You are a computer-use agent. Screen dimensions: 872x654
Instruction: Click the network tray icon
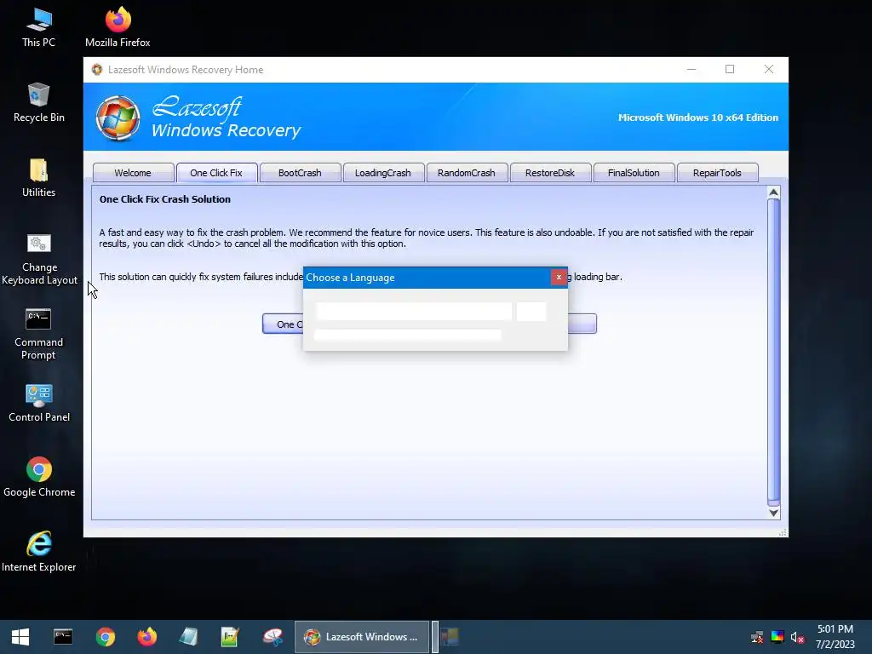click(x=757, y=637)
